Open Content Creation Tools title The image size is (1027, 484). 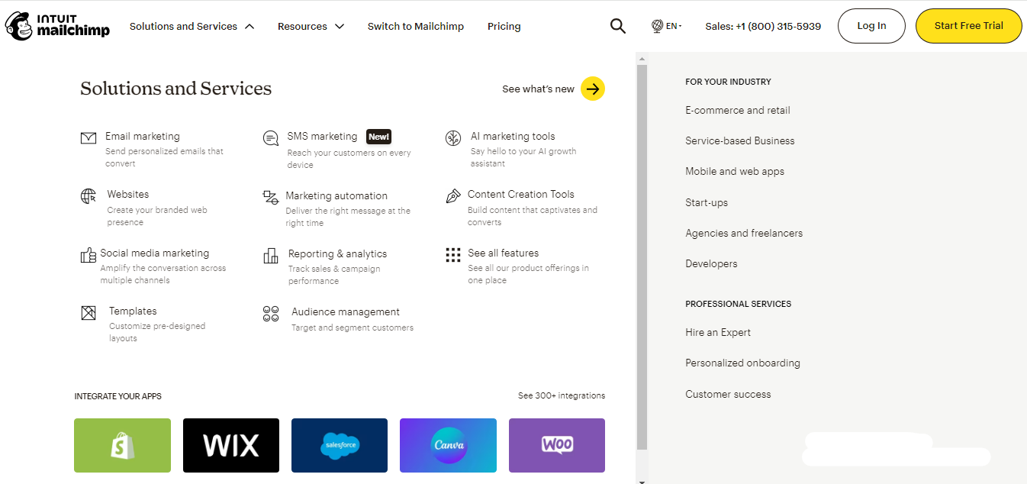(521, 194)
